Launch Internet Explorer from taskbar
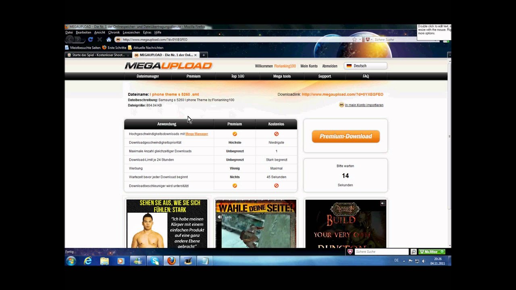Image resolution: width=516 pixels, height=290 pixels. [87, 261]
